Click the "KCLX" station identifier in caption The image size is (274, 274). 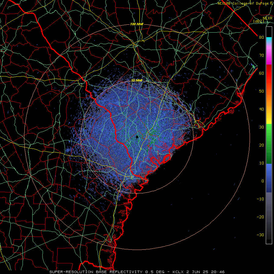(178, 272)
